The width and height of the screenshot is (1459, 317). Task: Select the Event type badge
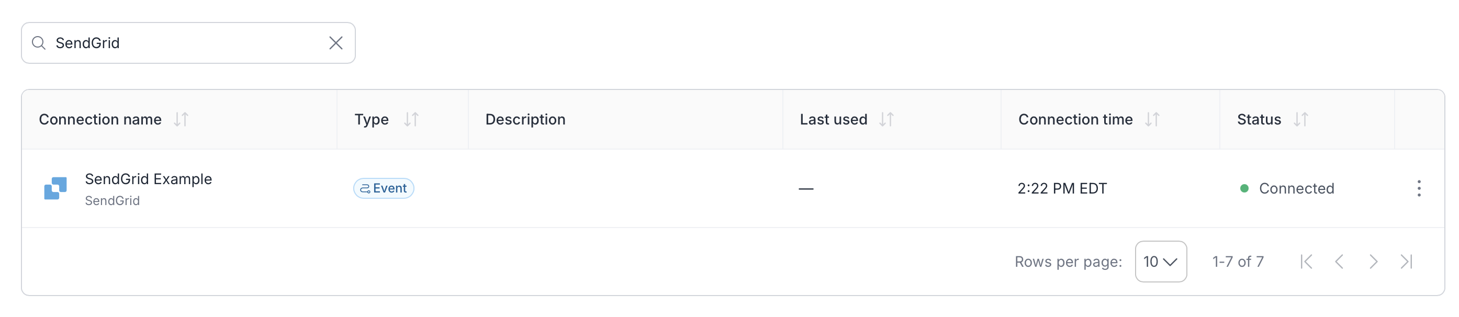coord(384,188)
